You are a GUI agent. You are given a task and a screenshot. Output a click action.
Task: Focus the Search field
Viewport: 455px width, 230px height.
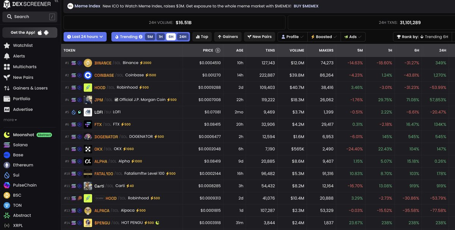pos(30,17)
